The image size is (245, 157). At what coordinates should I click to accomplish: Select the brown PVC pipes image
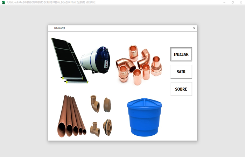(x=72, y=117)
